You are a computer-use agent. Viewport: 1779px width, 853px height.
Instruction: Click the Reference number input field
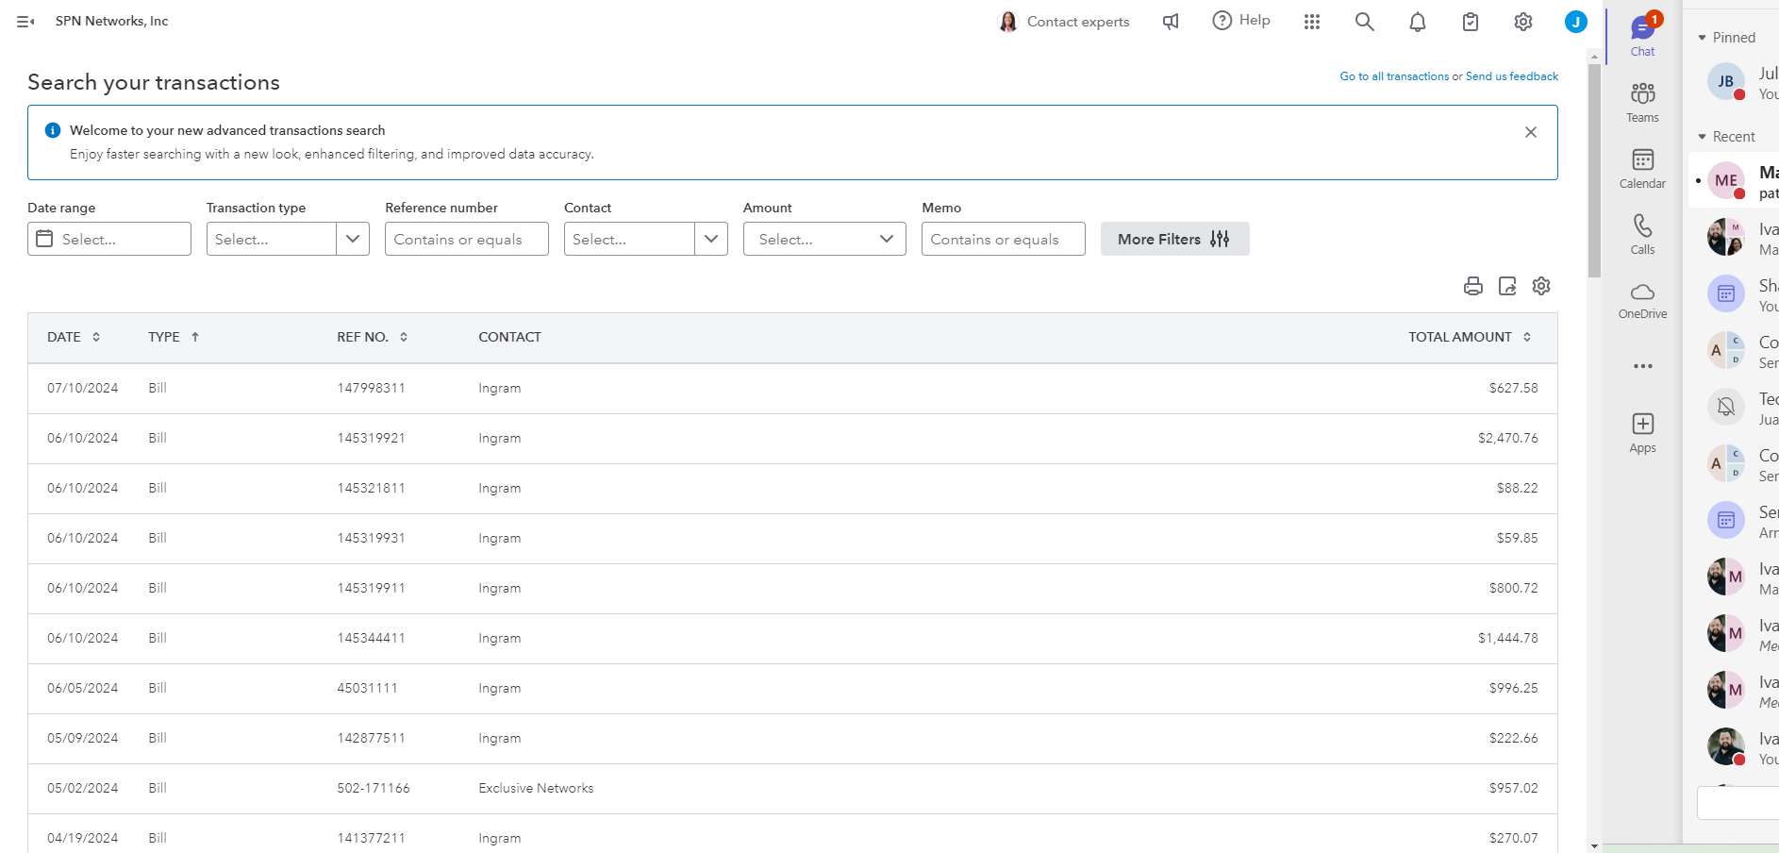467,239
